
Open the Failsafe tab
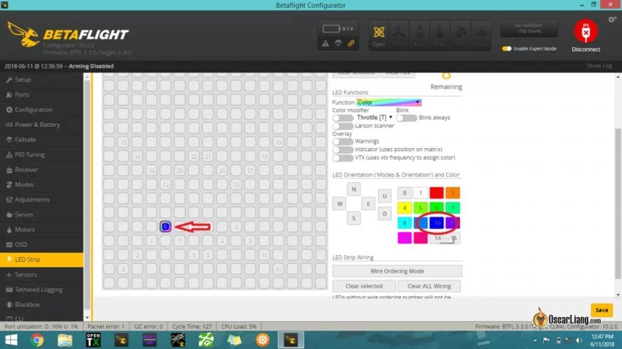(x=42, y=140)
